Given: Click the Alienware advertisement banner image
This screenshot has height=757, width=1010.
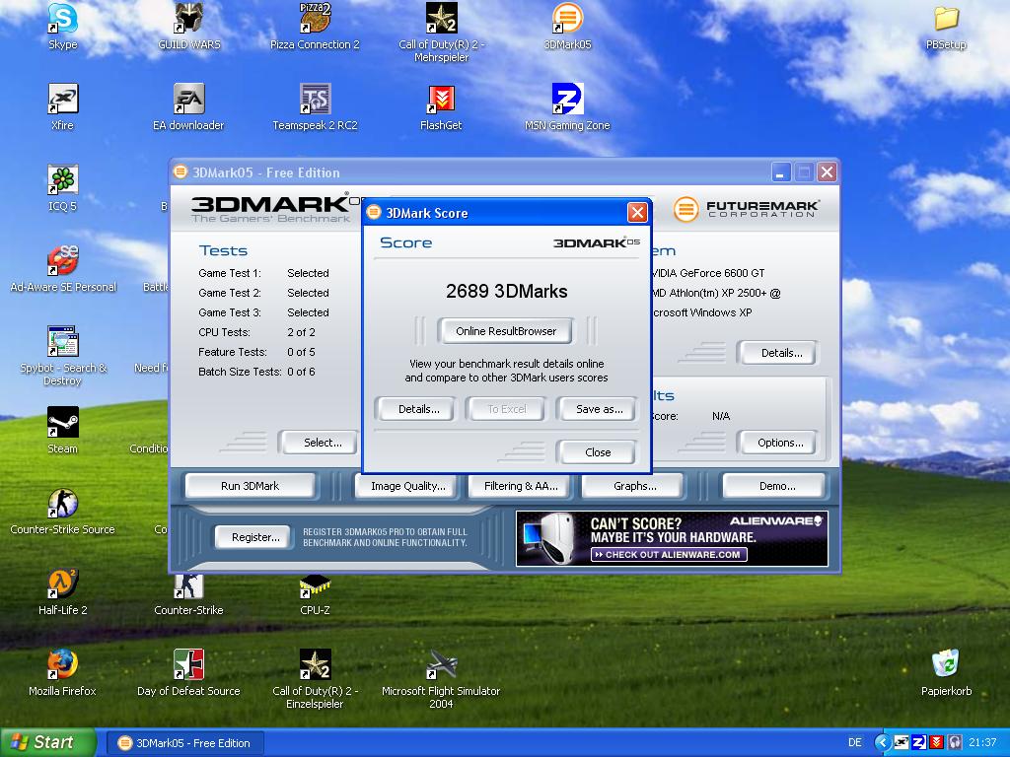Looking at the screenshot, I should (x=672, y=539).
